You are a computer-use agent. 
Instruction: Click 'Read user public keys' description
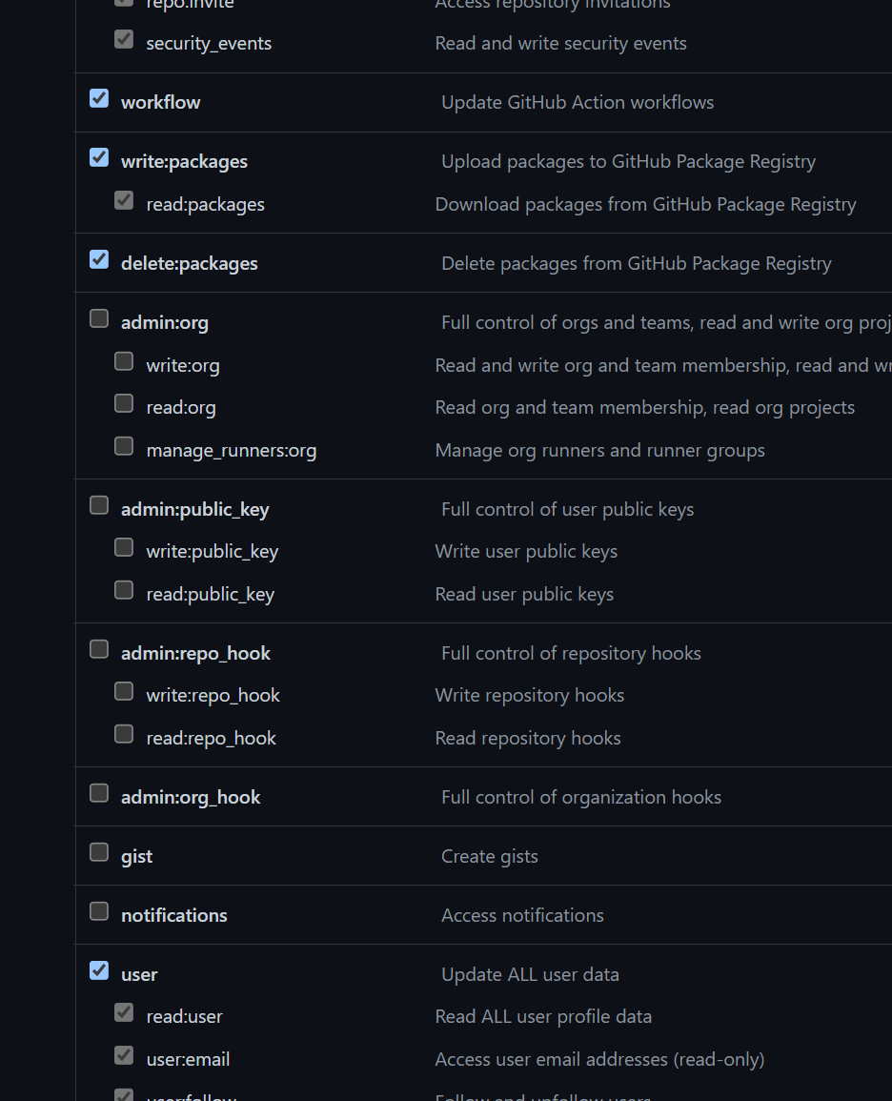524,595
